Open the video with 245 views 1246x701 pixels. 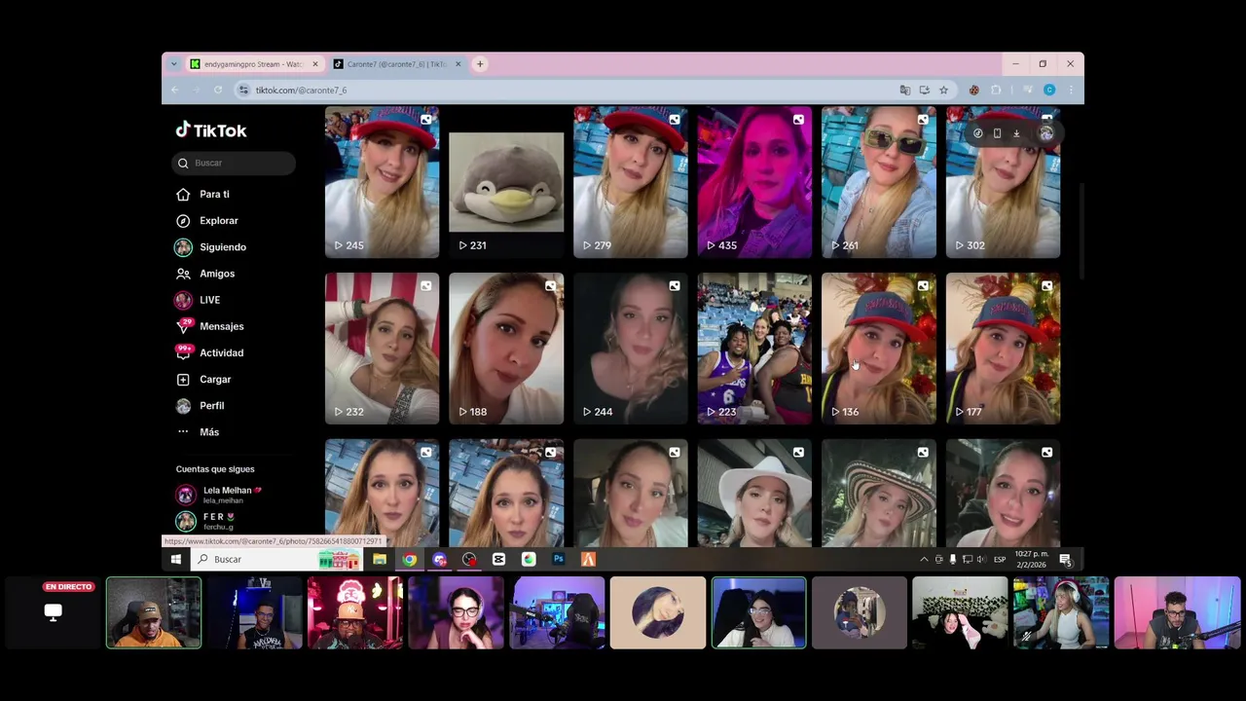(382, 182)
